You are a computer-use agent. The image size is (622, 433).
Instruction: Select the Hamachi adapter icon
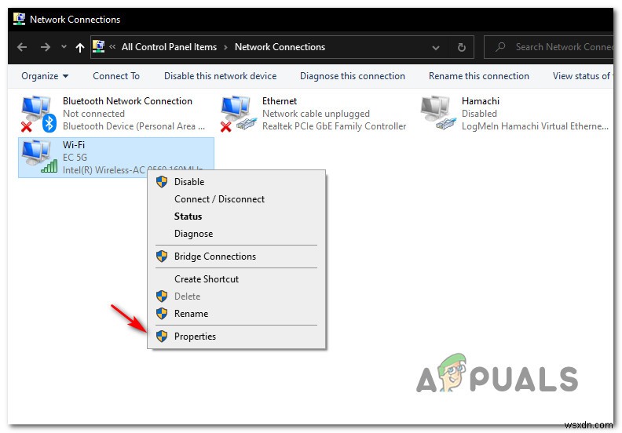[438, 114]
